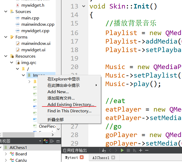The width and height of the screenshot is (182, 162).
Task: Open mainwindow.cpp in the editor
Action: point(38,24)
